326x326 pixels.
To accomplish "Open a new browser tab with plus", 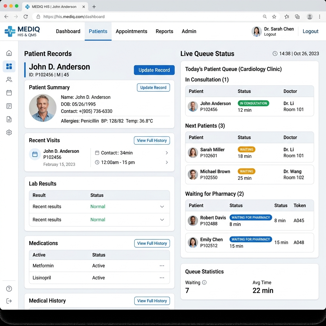I will tap(94, 7).
